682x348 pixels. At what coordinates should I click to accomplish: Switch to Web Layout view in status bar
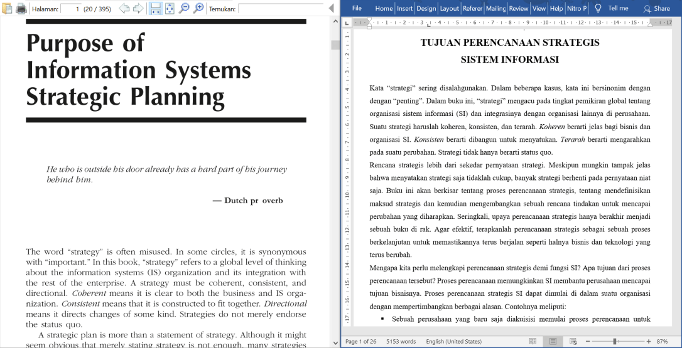573,342
